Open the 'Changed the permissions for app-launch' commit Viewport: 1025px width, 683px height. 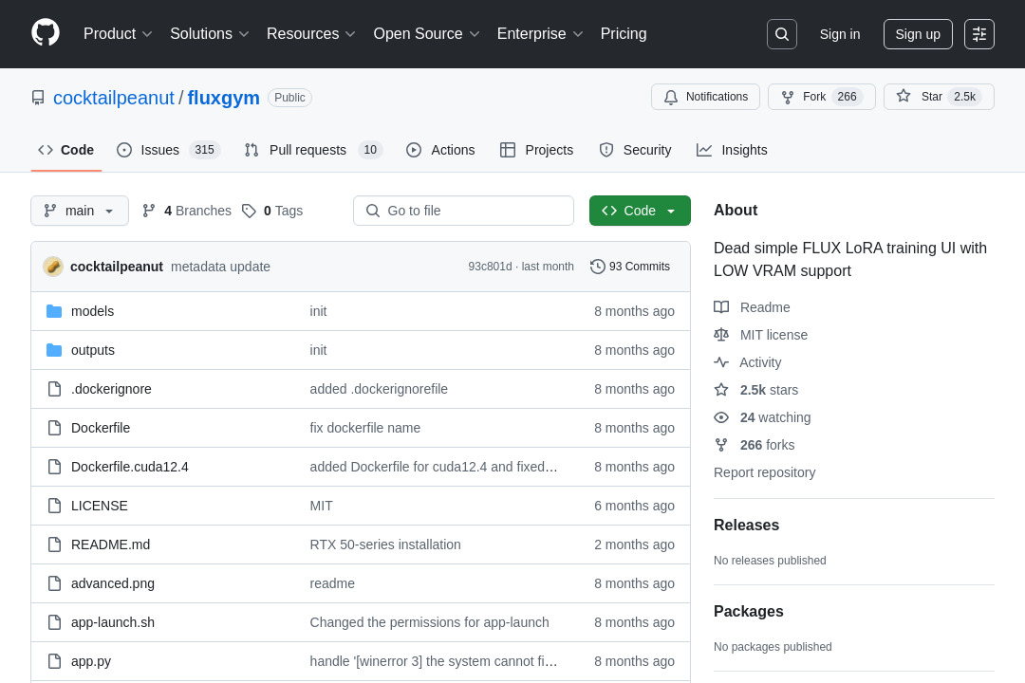click(x=430, y=622)
